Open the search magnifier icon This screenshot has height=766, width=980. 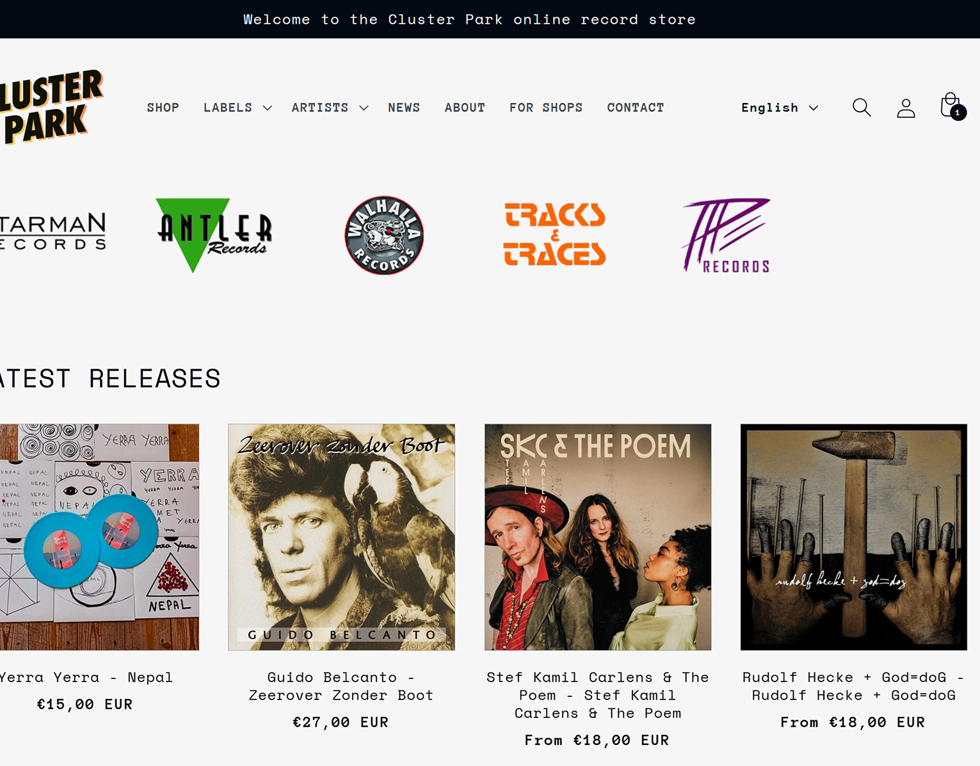point(862,108)
